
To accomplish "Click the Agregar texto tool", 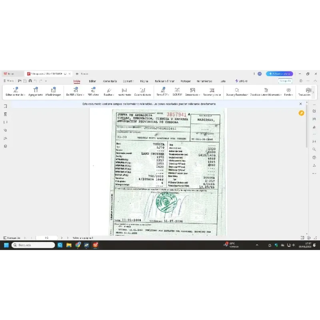I will [x=35, y=92].
